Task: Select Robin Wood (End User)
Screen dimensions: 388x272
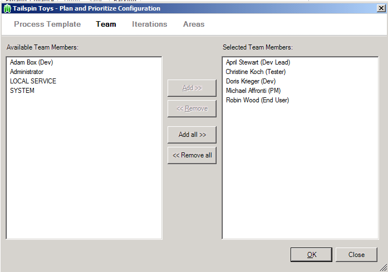Action: (257, 100)
